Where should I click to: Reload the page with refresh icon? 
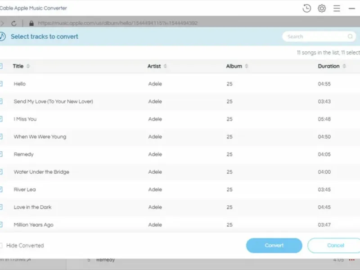(14, 23)
